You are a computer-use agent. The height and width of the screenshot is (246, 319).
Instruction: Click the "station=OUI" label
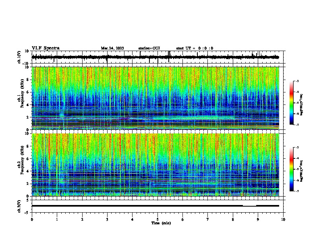pos(149,48)
